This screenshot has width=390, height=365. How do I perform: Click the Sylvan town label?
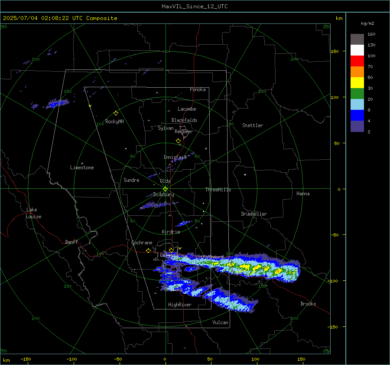166,128
